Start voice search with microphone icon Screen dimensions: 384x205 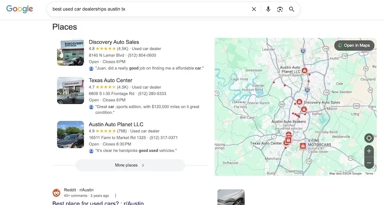[x=268, y=9]
